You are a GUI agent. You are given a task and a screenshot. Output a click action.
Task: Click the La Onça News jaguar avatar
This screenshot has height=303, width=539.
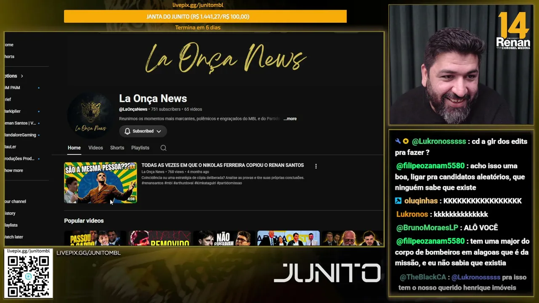(90, 114)
